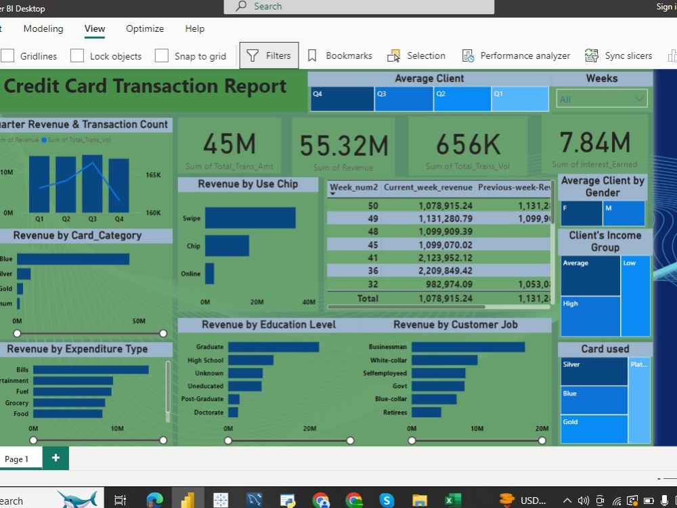677x508 pixels.
Task: Turn on Snap to grid
Action: tap(161, 56)
